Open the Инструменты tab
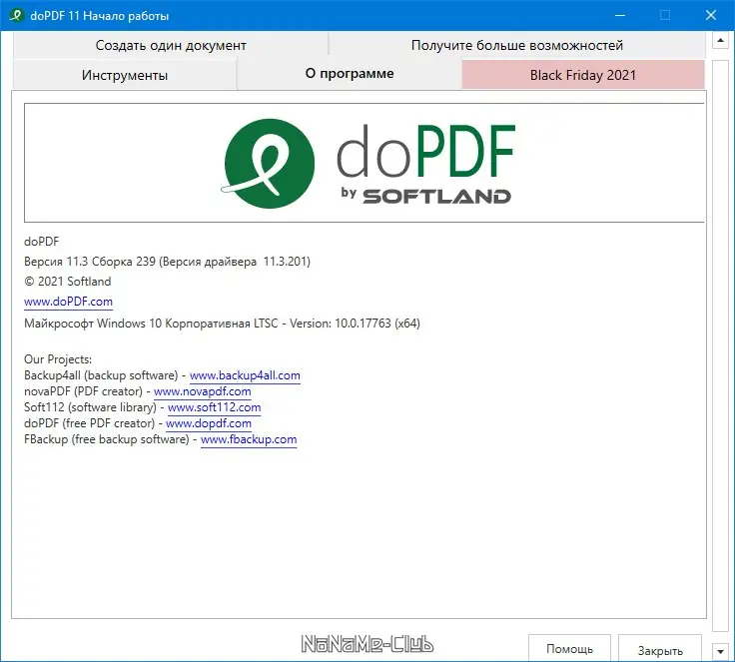 click(125, 75)
